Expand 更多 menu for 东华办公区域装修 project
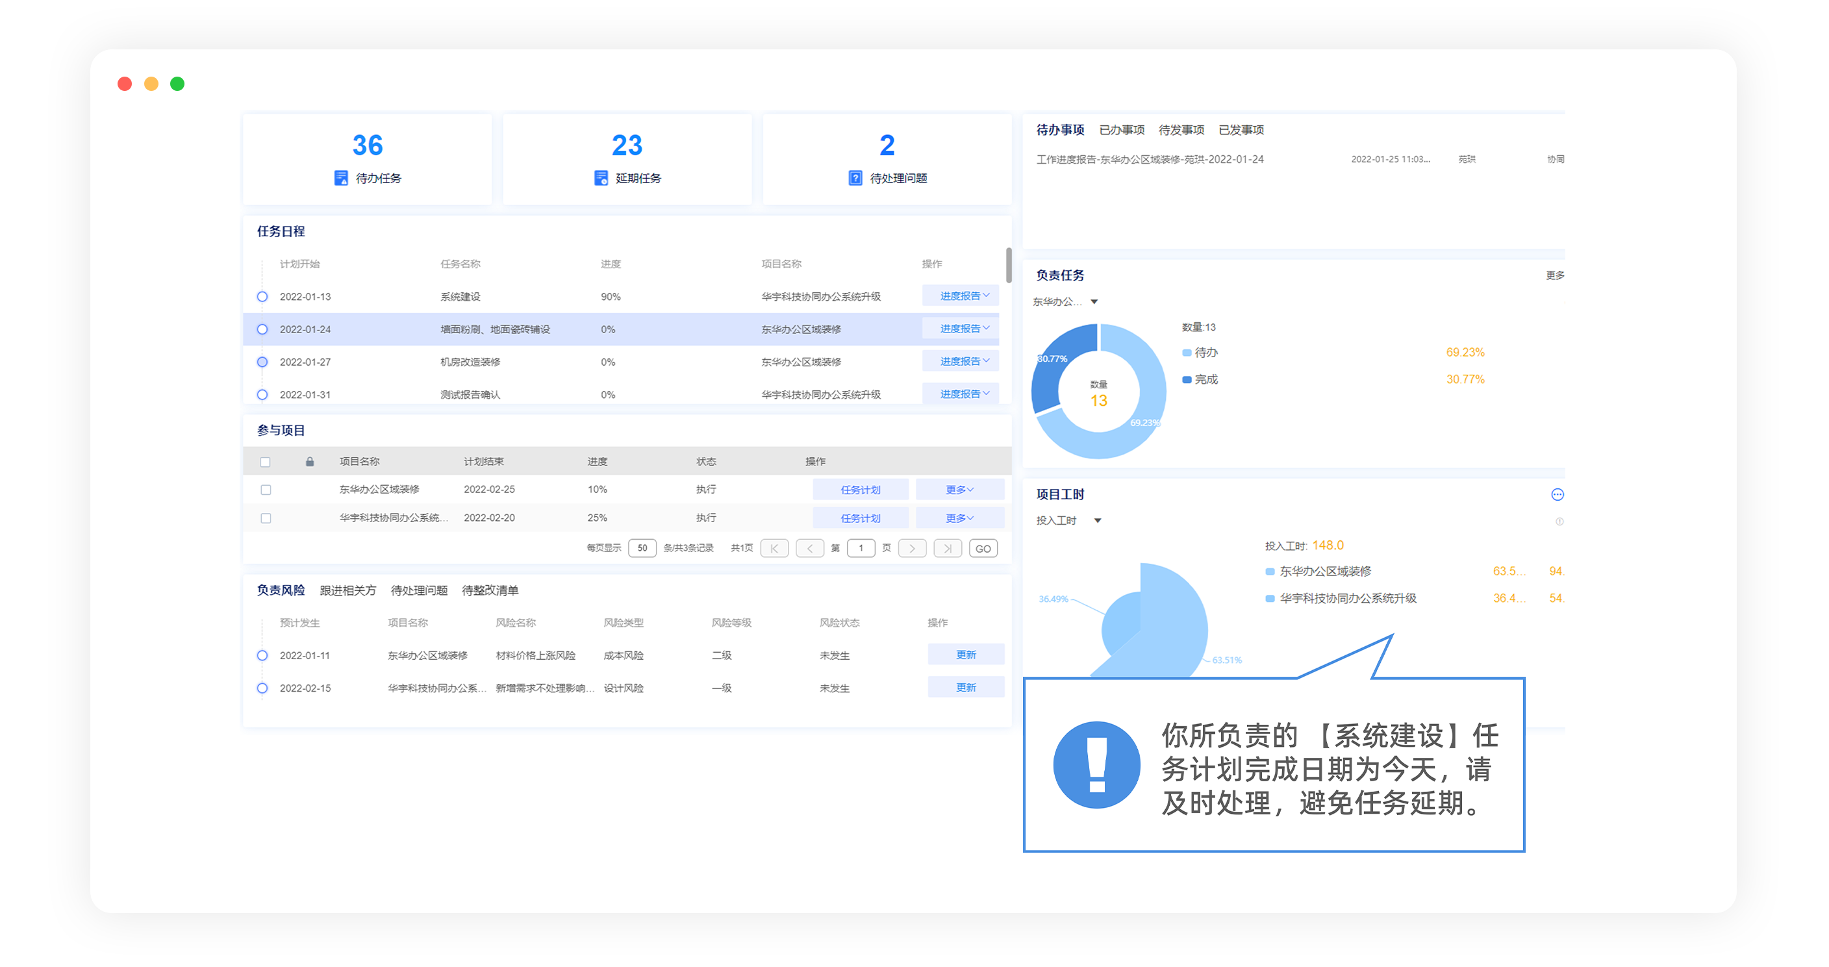Viewport: 1829px width, 967px height. [960, 489]
